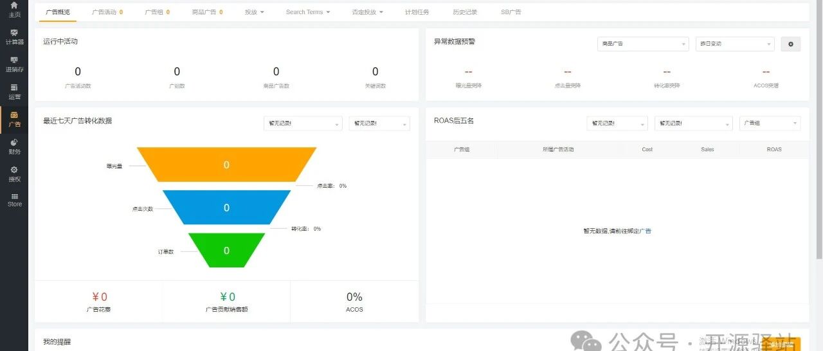Viewport: 823px width, 351px height.
Task: Open the 广告组 dropdown in ROAS panel
Action: coord(770,123)
